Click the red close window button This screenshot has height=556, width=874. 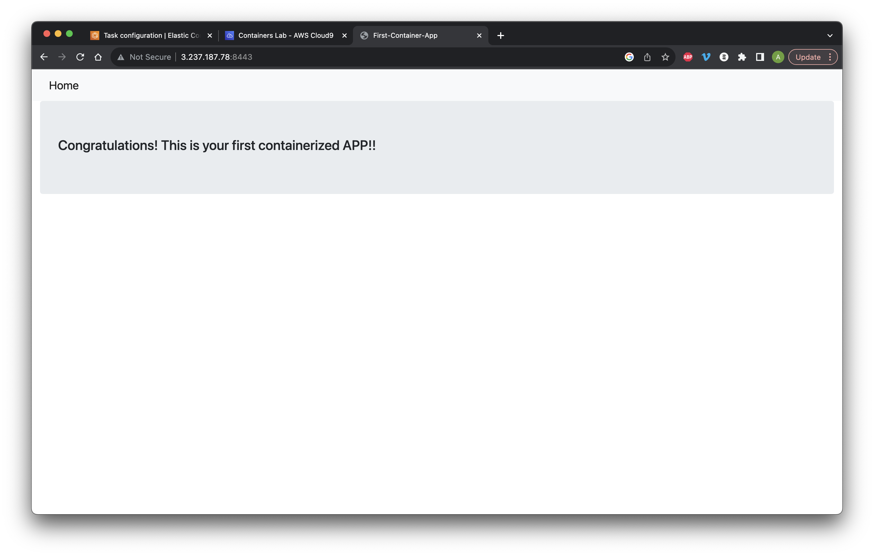coord(47,34)
